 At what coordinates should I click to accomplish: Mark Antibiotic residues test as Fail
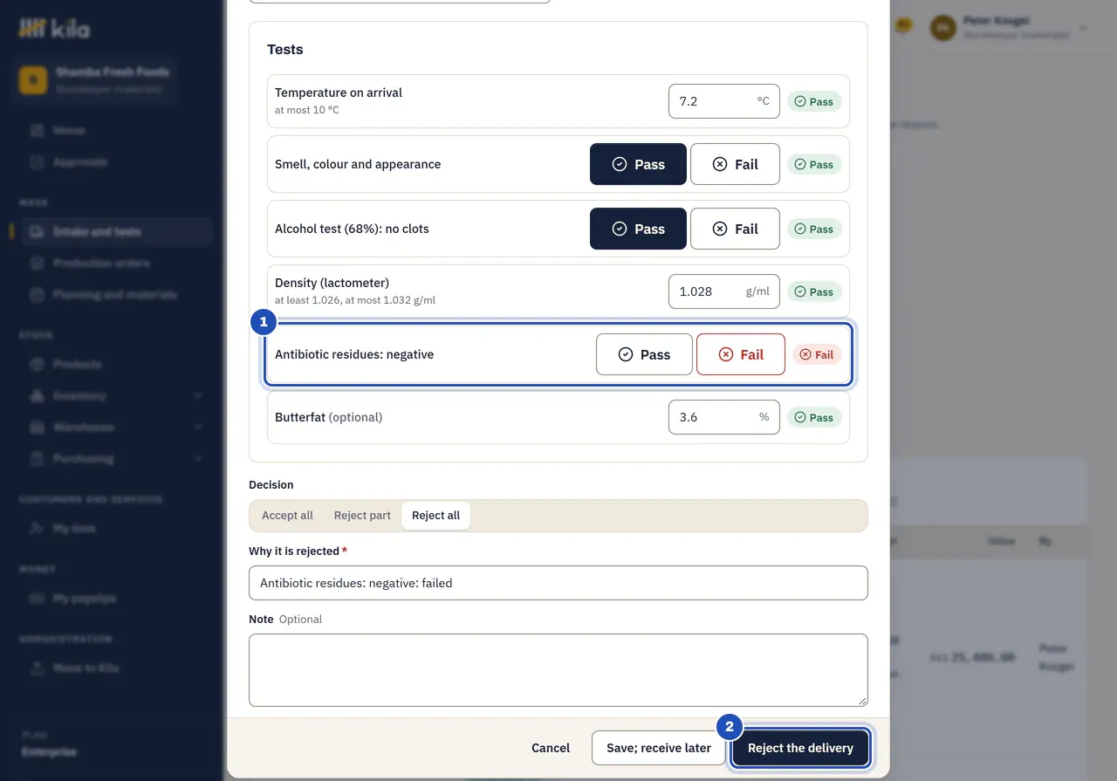tap(741, 354)
